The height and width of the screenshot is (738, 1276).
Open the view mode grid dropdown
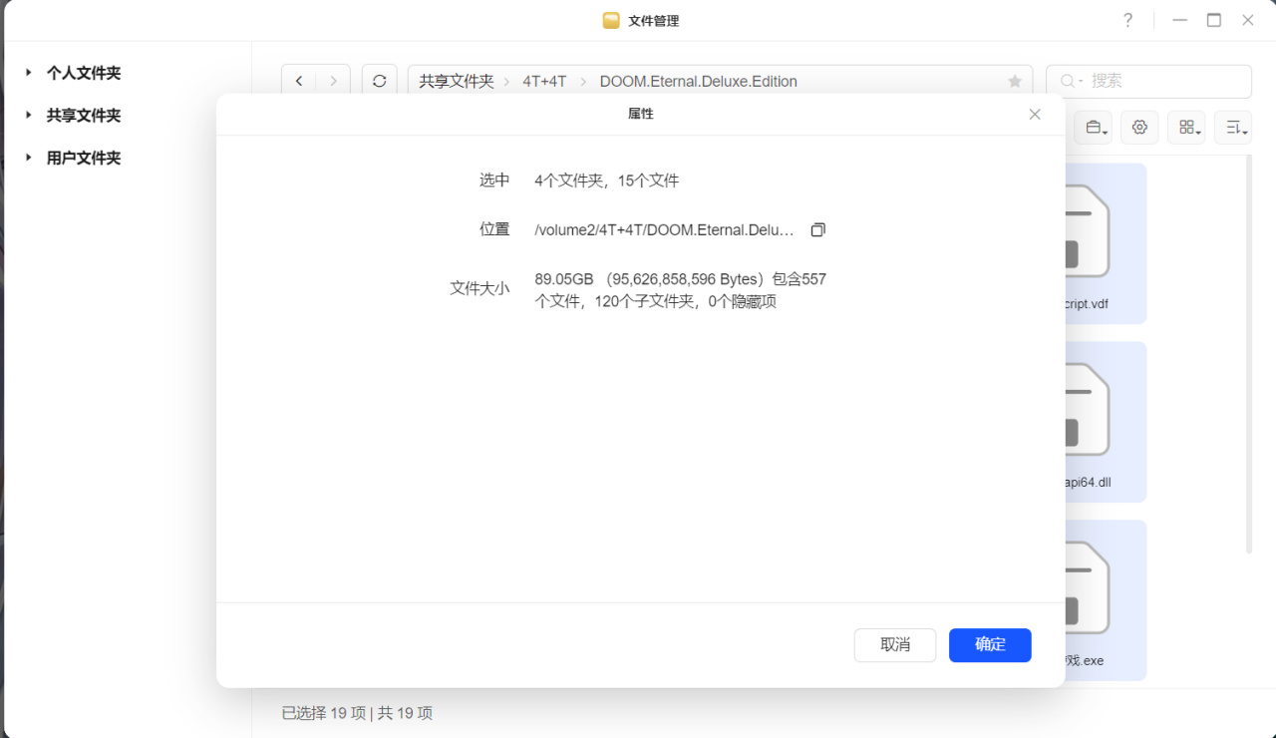(1186, 127)
